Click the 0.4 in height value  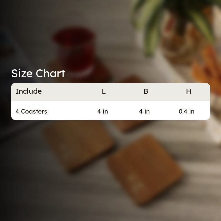tap(186, 112)
